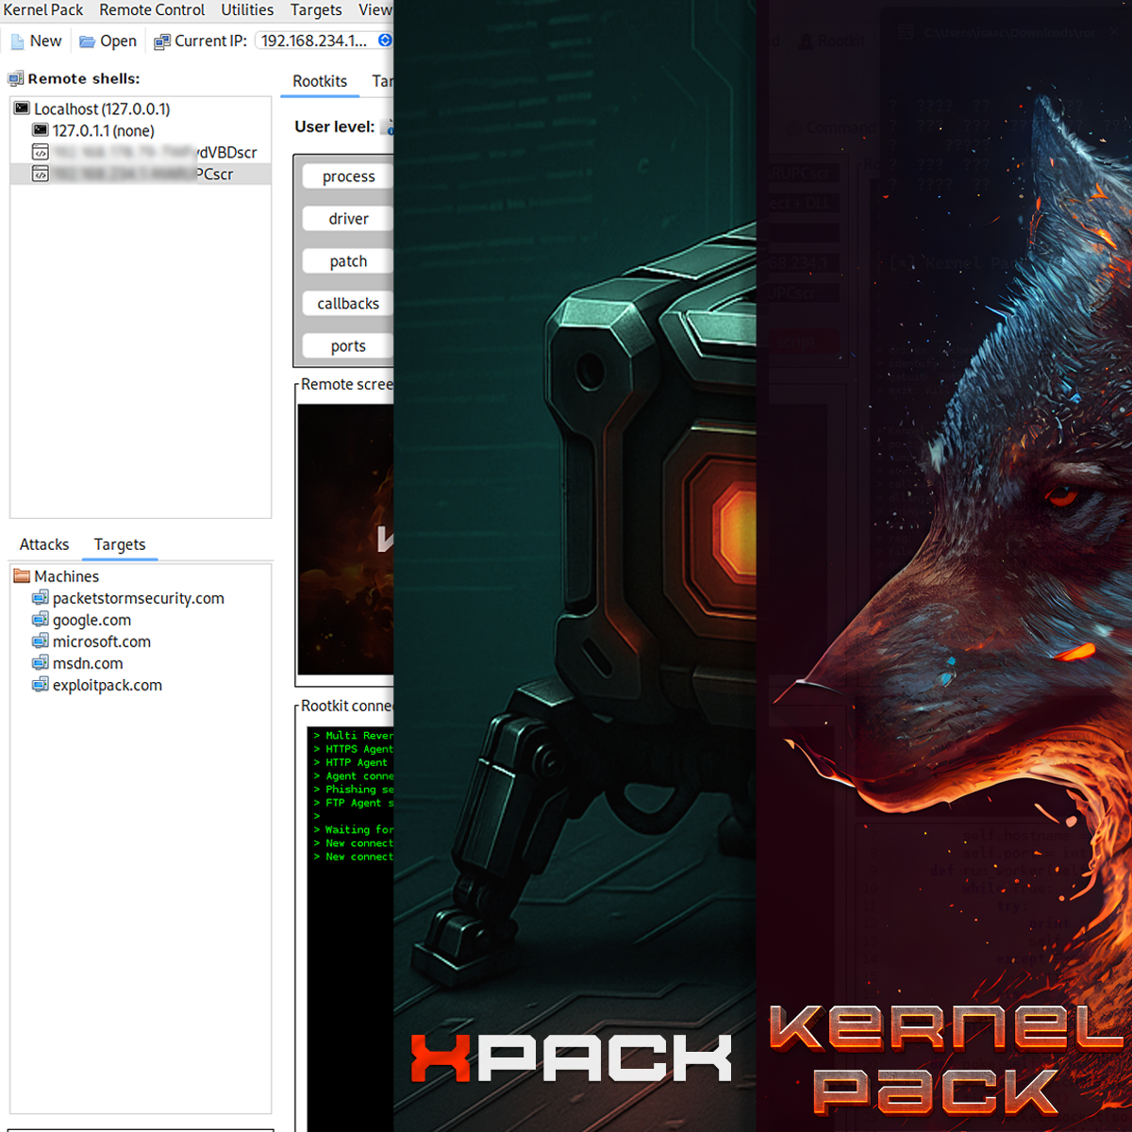Click the New file icon in toolbar
This screenshot has width=1132, height=1132.
tap(16, 41)
